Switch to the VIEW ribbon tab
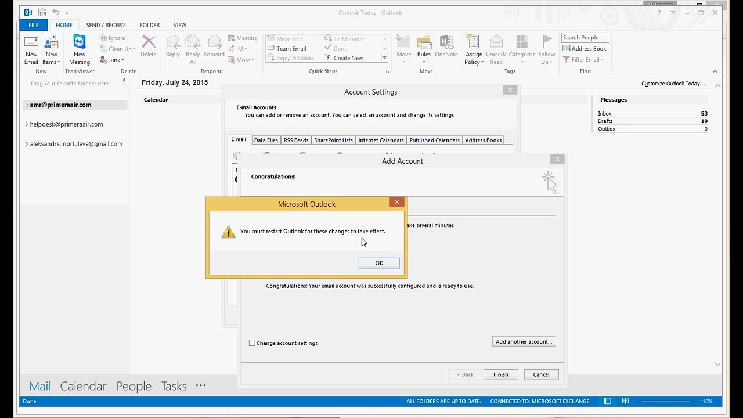Screen dimensions: 743x418 [180, 25]
